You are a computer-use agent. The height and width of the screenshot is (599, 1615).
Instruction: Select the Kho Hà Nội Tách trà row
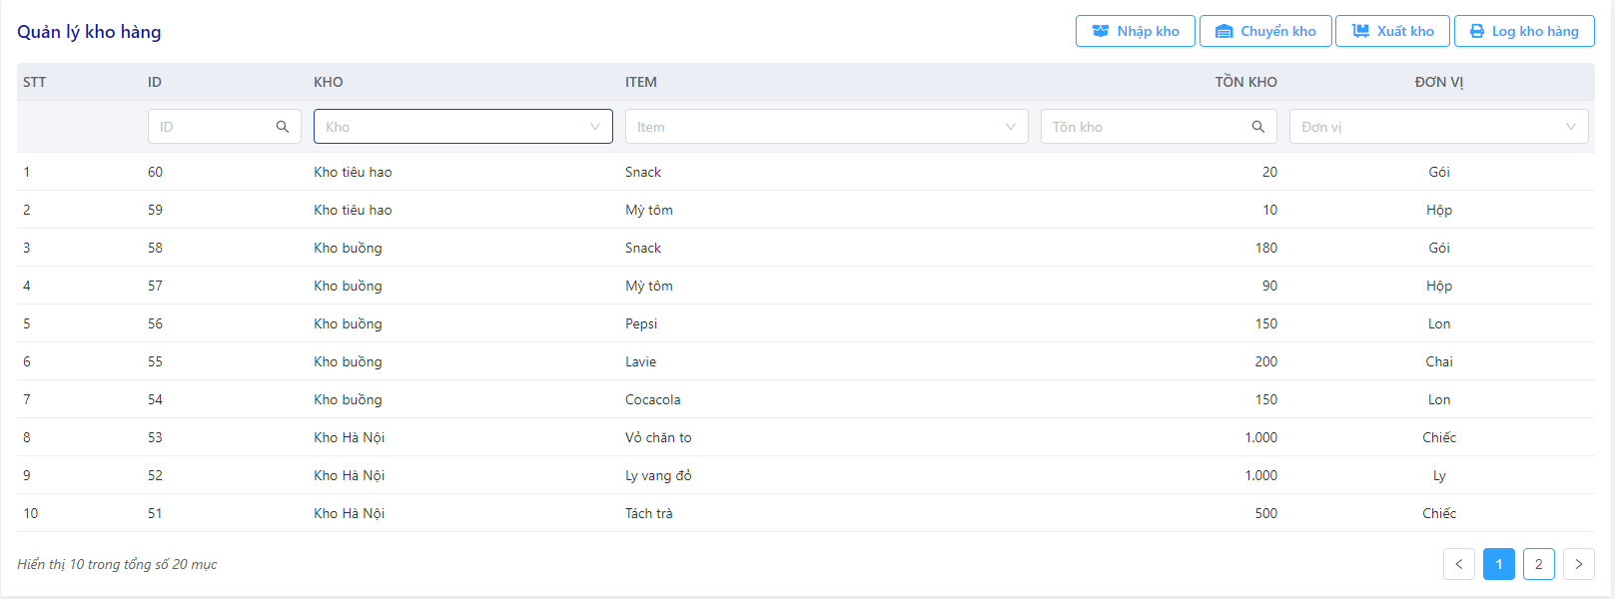click(x=806, y=513)
